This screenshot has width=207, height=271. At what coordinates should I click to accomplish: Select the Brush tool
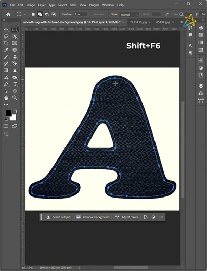tap(6, 57)
